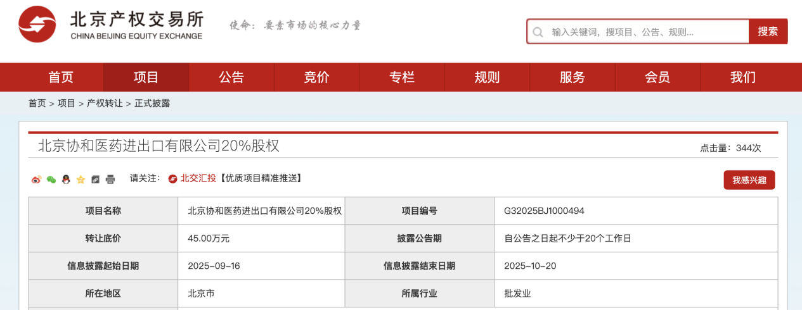This screenshot has width=802, height=310.
Task: Open the 北交汇投 link
Action: click(x=198, y=178)
